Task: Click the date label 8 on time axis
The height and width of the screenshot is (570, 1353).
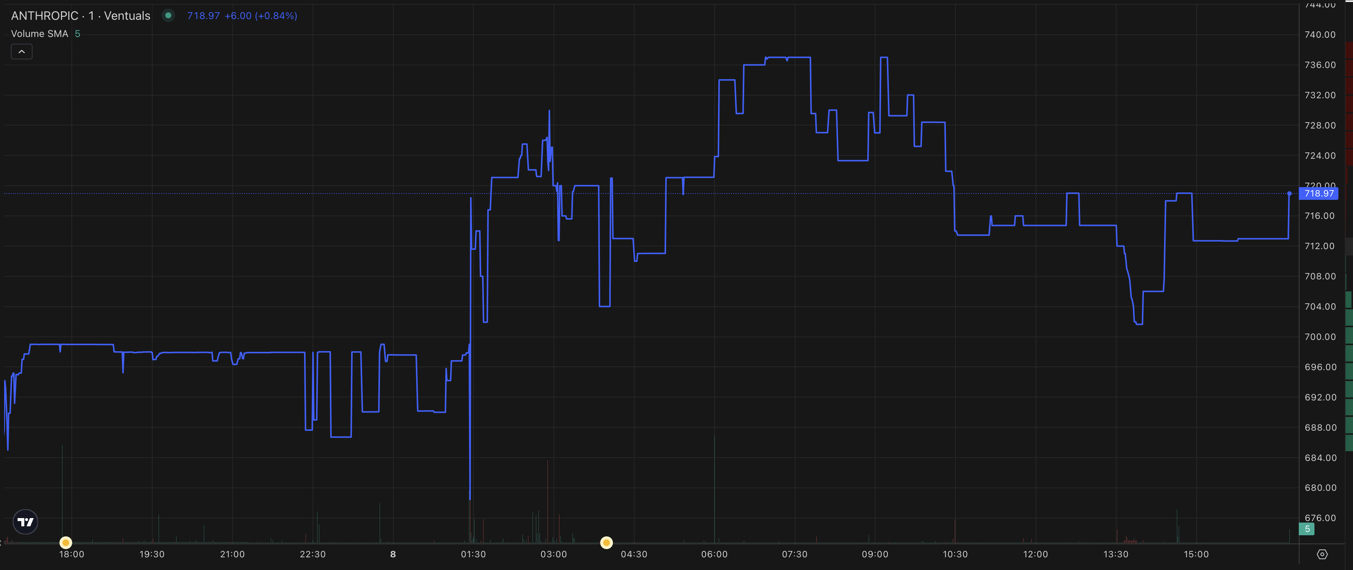Action: [x=393, y=554]
